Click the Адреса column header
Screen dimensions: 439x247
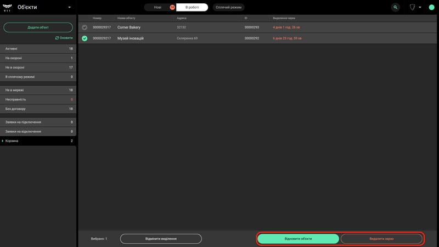182,18
